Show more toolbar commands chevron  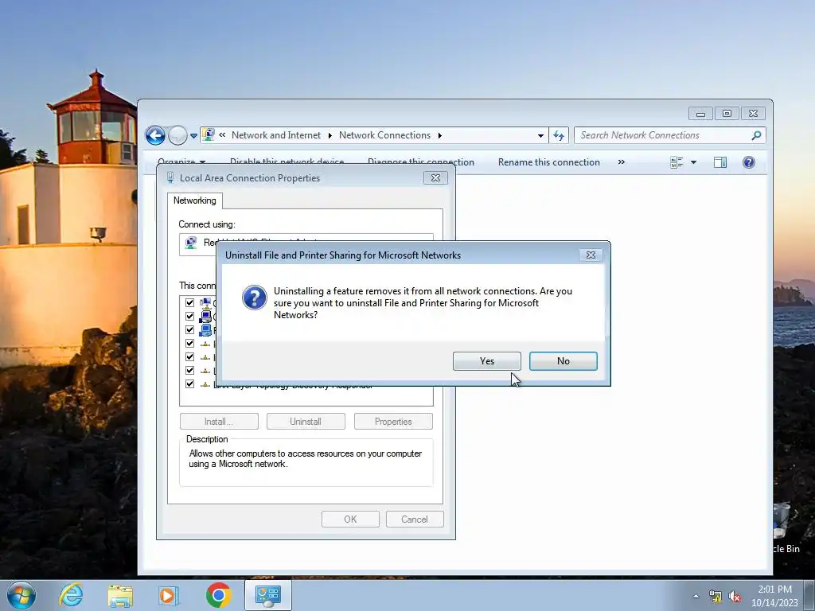[621, 162]
